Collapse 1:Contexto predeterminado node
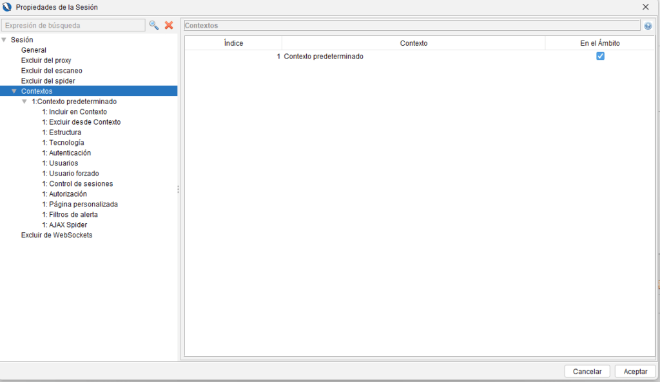Screen dimensions: 660x382 24,102
